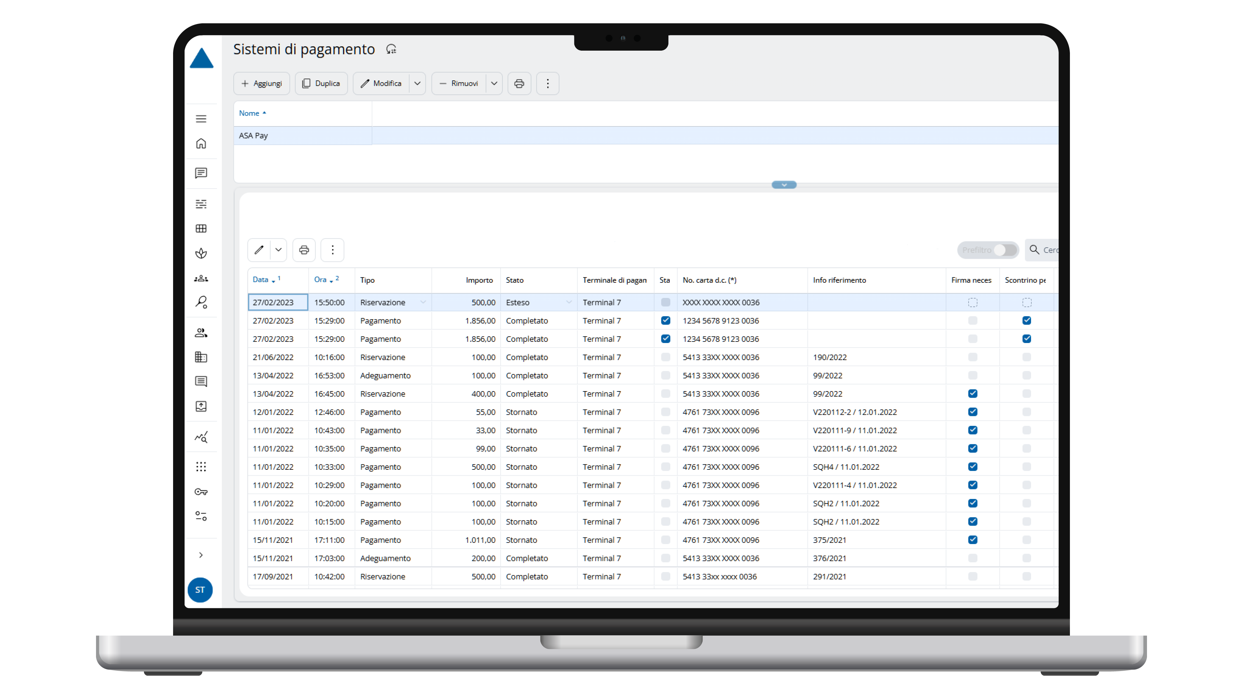The image size is (1243, 699).
Task: Open the chat messages sidebar icon
Action: pyautogui.click(x=201, y=173)
